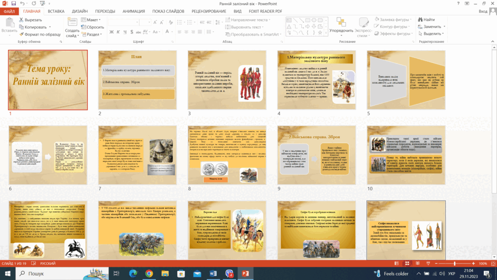Screen dimensions: 497x280
Task: Click the Undo arrow in quick access toolbar
Action: (22, 4)
